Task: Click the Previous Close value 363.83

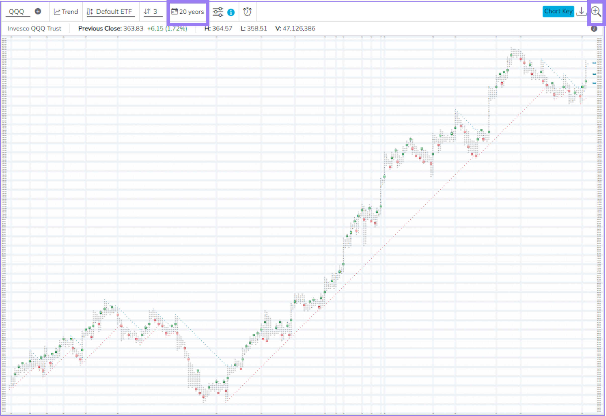Action: pos(133,28)
